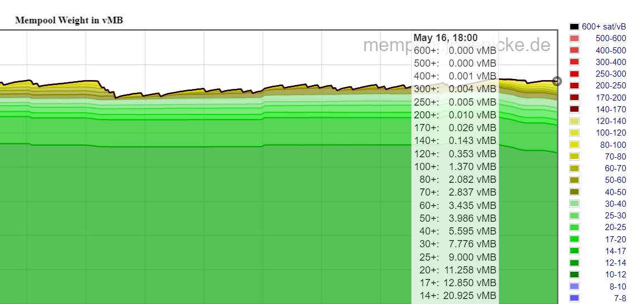Click the 70-80 color swatch
Image resolution: width=633 pixels, height=304 pixels.
[574, 156]
